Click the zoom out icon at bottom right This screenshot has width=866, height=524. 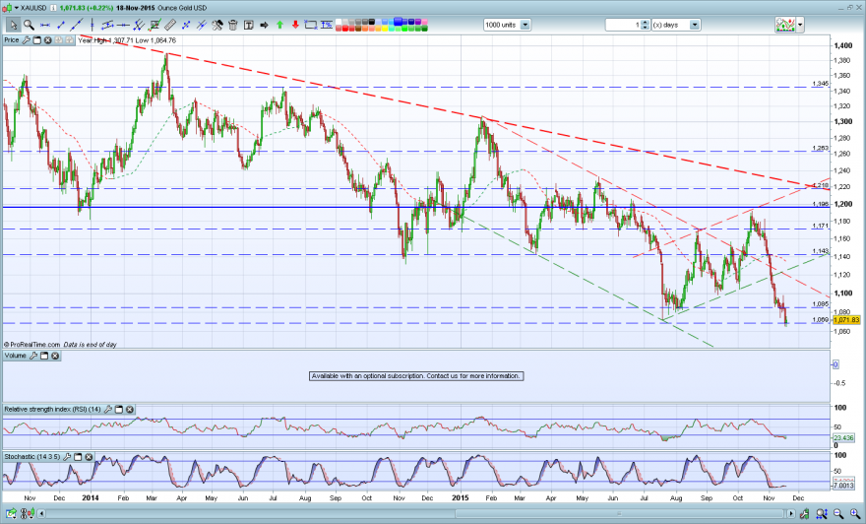pyautogui.click(x=838, y=514)
